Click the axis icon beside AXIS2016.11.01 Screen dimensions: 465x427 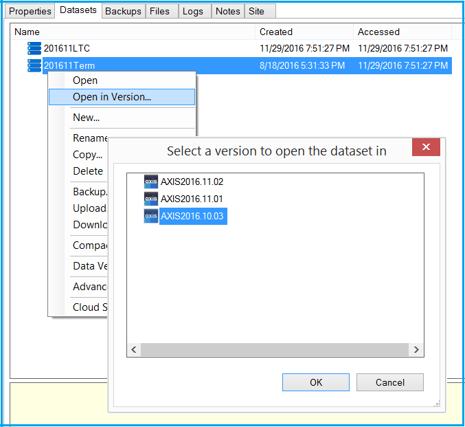(151, 199)
